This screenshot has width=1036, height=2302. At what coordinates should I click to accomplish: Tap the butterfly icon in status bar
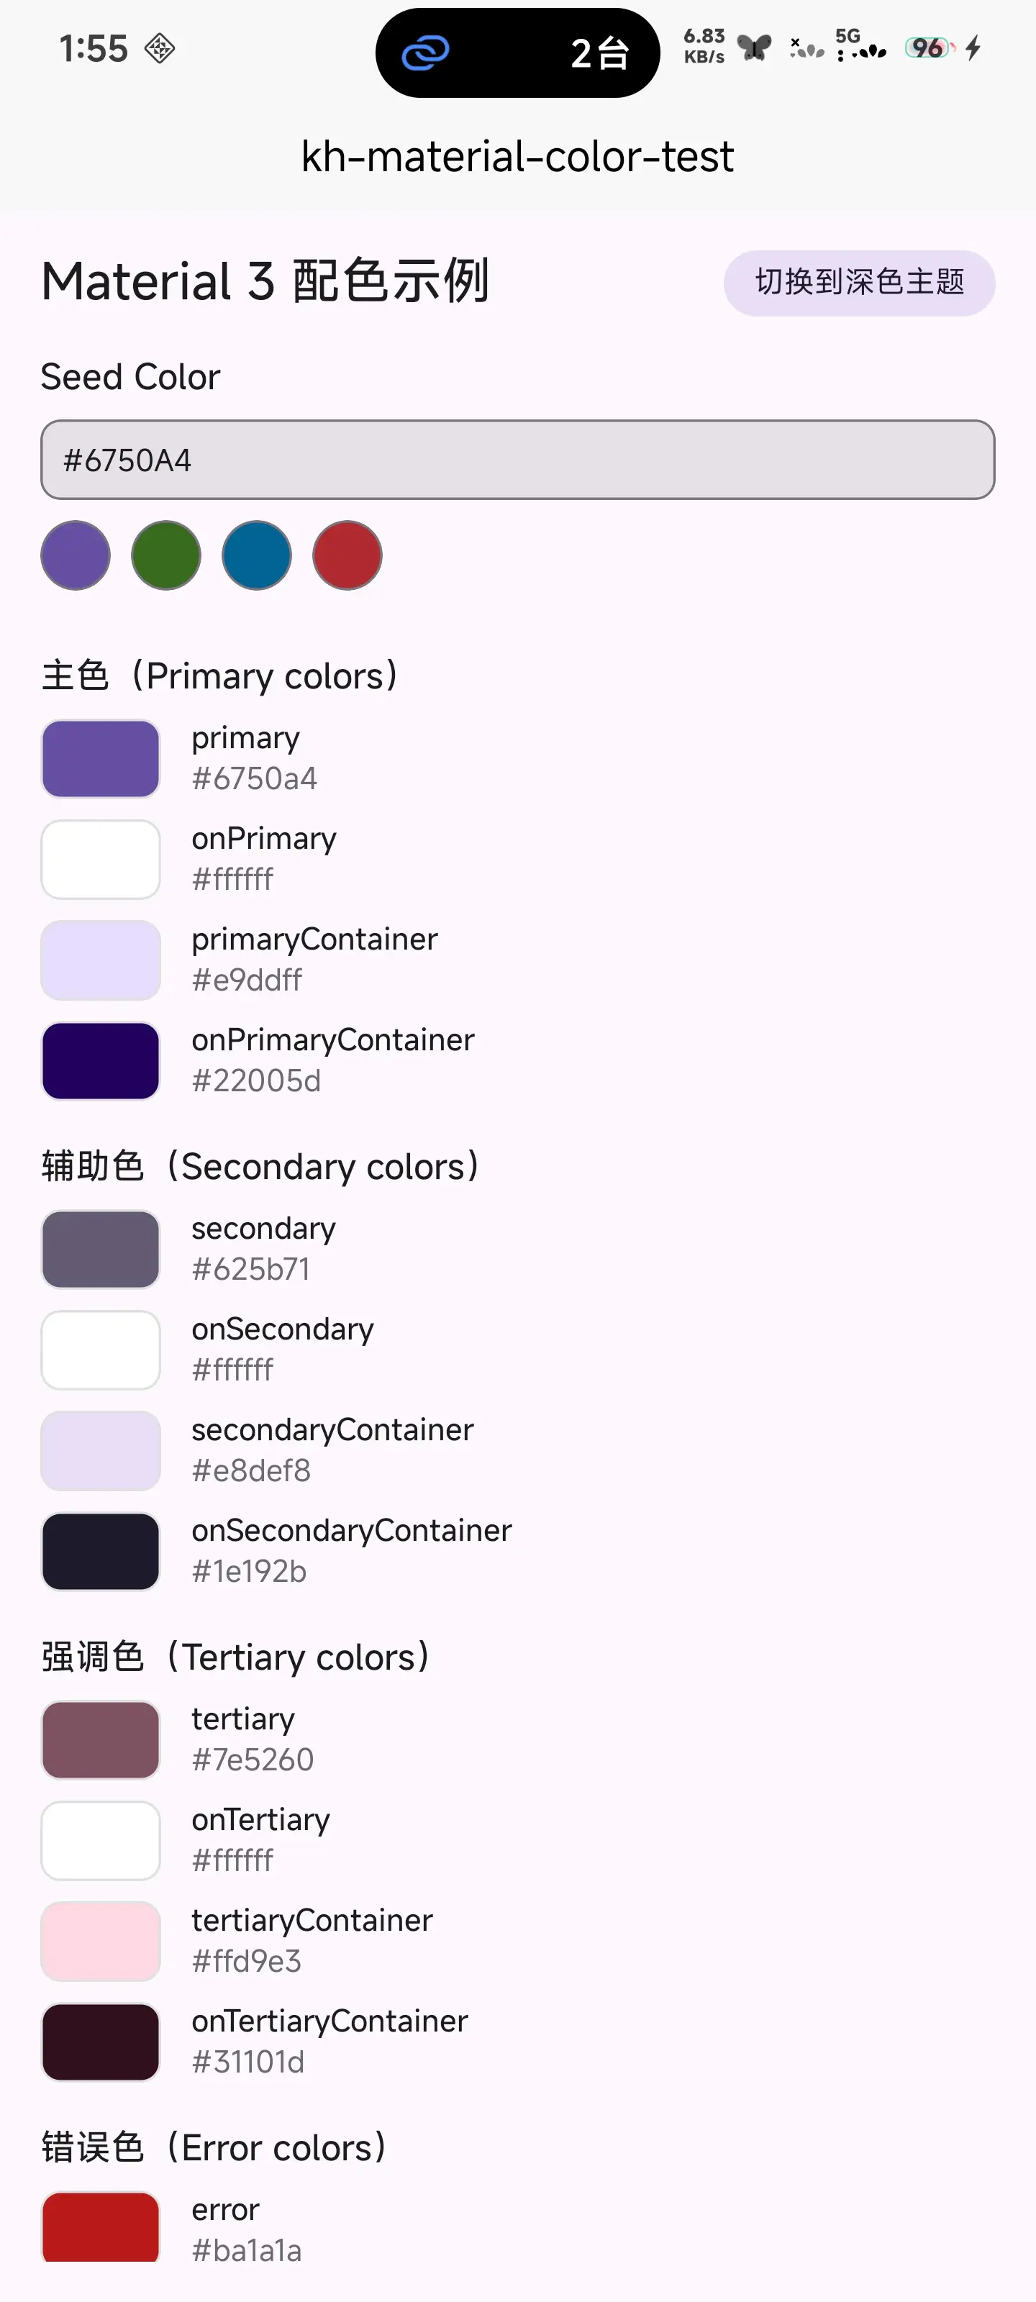(x=755, y=48)
